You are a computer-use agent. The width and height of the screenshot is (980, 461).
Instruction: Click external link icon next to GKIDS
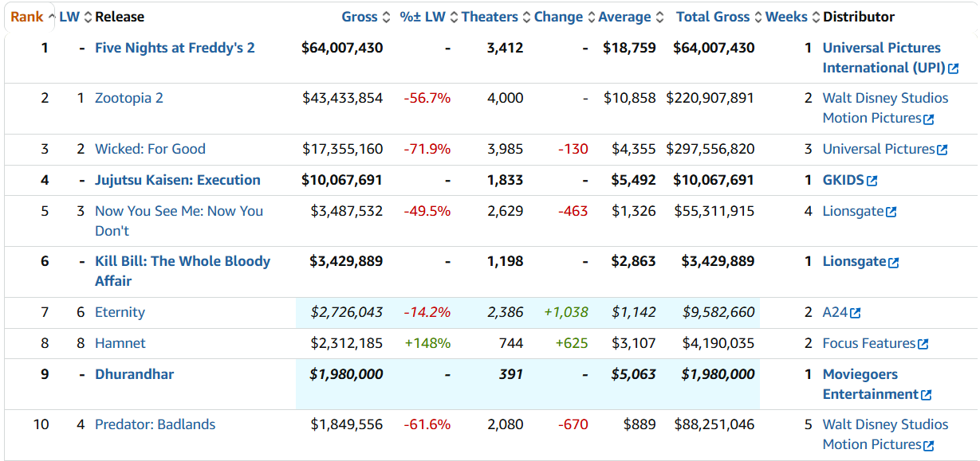[872, 181]
